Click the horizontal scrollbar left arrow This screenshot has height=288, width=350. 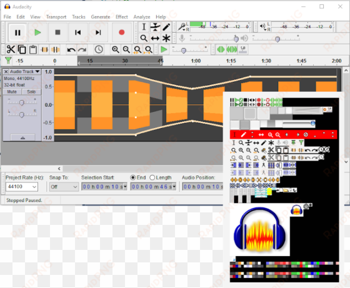59,169
